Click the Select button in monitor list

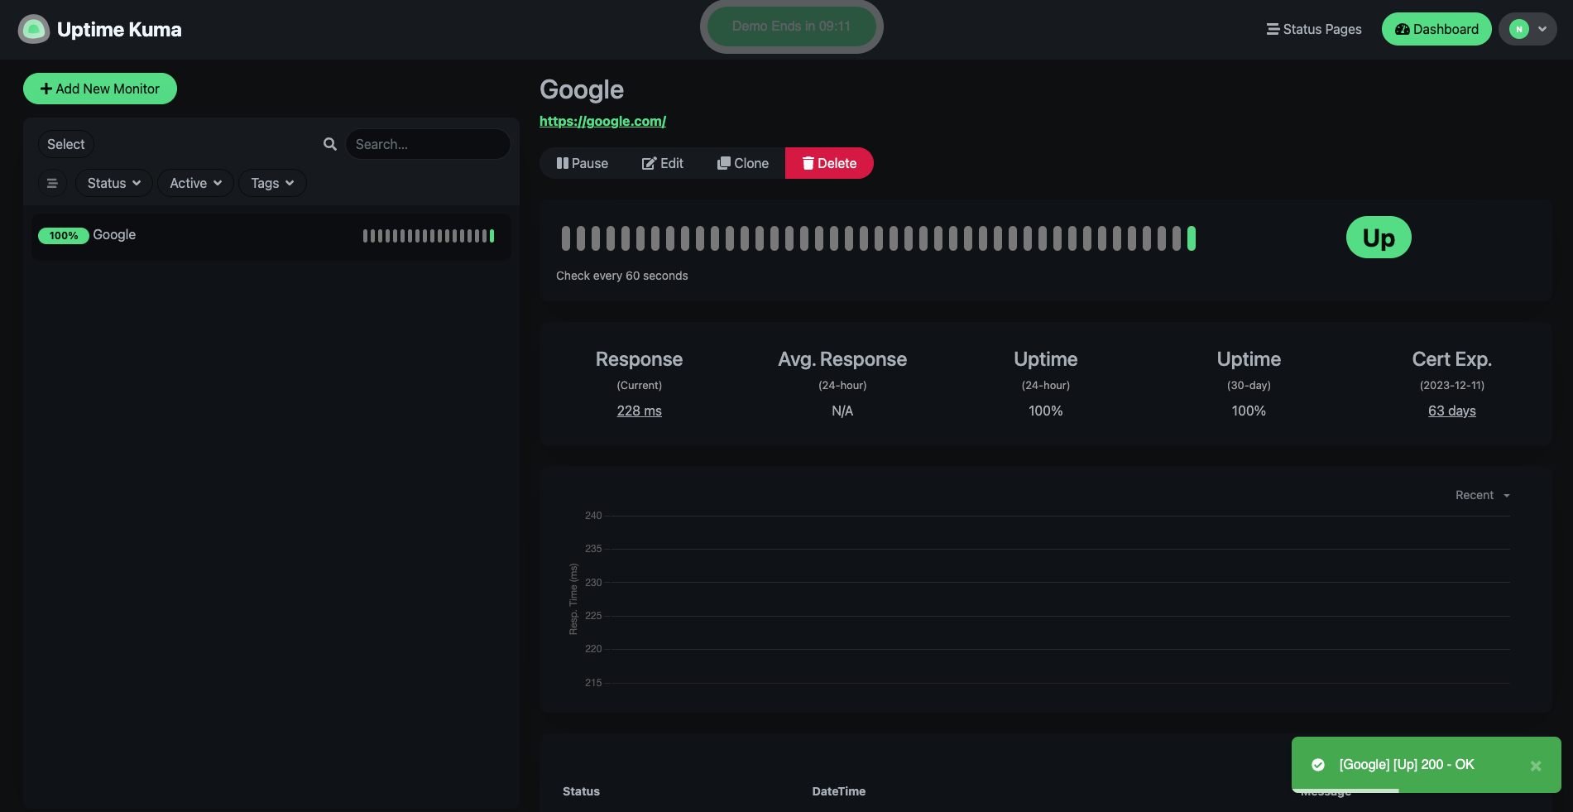point(66,144)
